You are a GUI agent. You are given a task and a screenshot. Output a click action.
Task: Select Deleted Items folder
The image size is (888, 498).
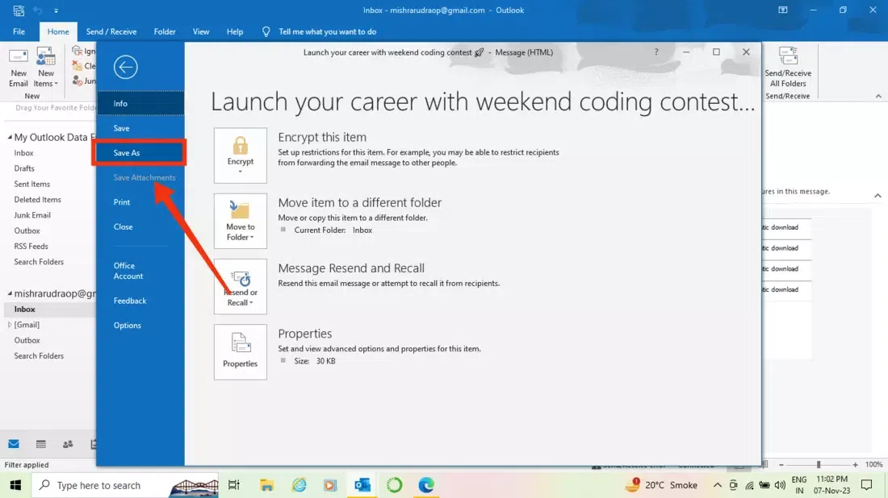point(37,200)
